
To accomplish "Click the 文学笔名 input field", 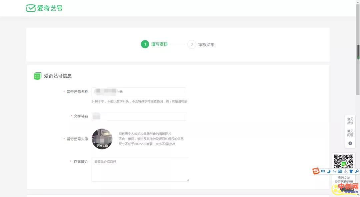I will (139, 116).
